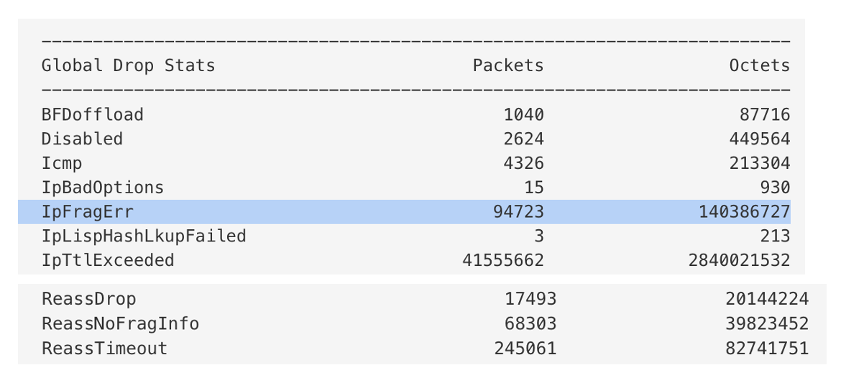Click the Packets column header
Image resolution: width=841 pixels, height=378 pixels.
click(x=508, y=65)
